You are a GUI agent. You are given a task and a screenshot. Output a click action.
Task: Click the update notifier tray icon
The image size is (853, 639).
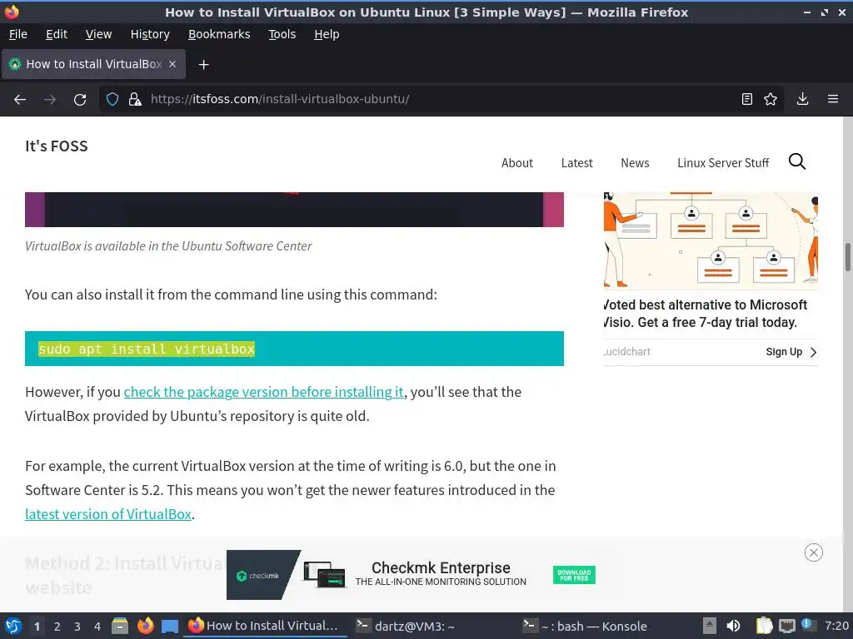[x=807, y=625]
